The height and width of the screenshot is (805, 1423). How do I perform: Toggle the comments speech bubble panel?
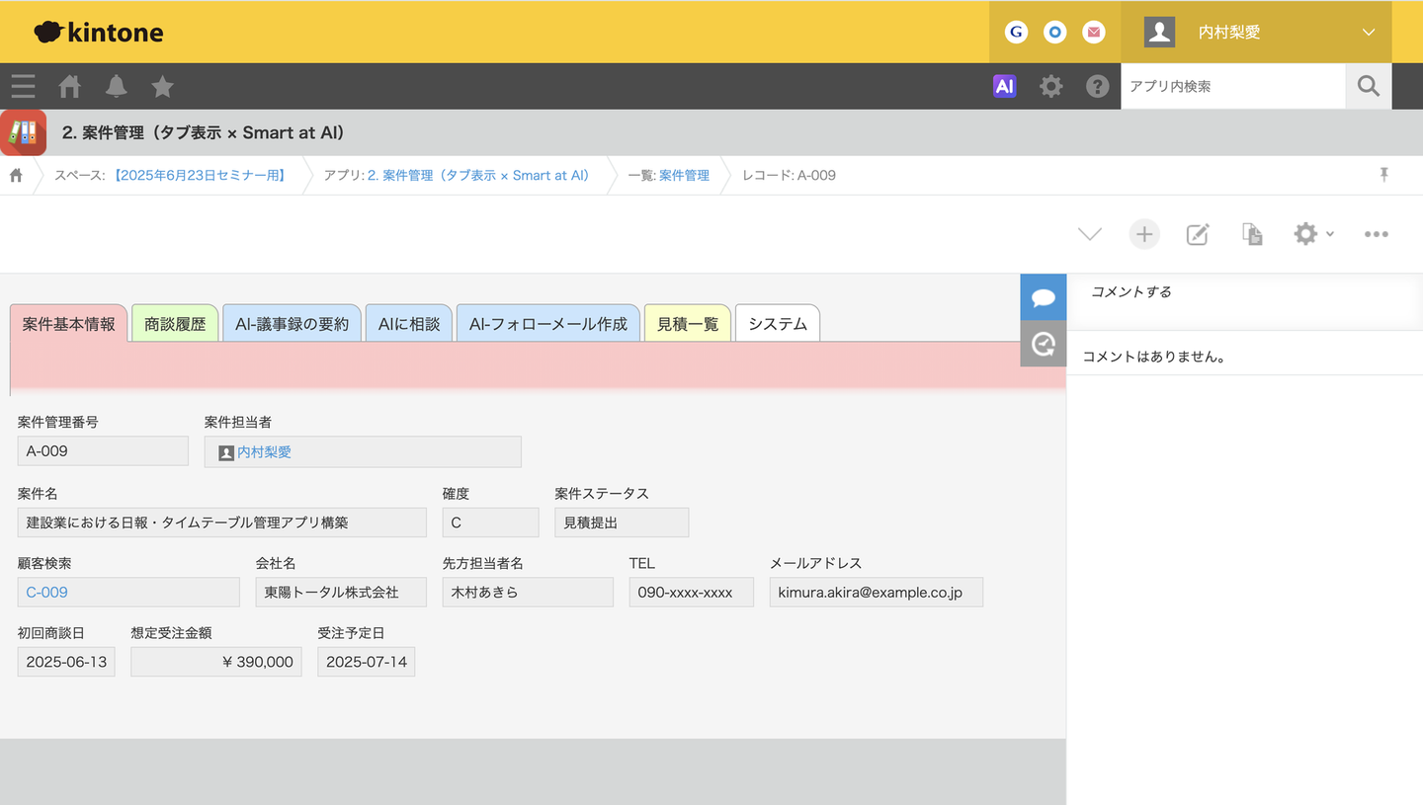click(1043, 297)
